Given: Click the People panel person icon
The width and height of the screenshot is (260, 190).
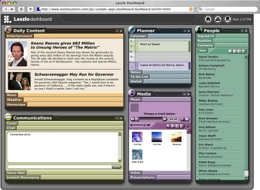Looking at the screenshot, I should [199, 30].
